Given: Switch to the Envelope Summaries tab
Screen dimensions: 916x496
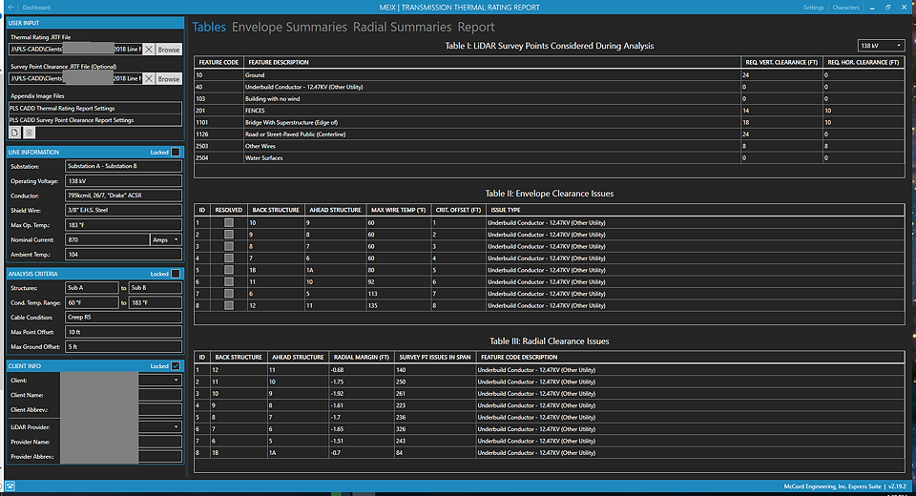Looking at the screenshot, I should 289,27.
